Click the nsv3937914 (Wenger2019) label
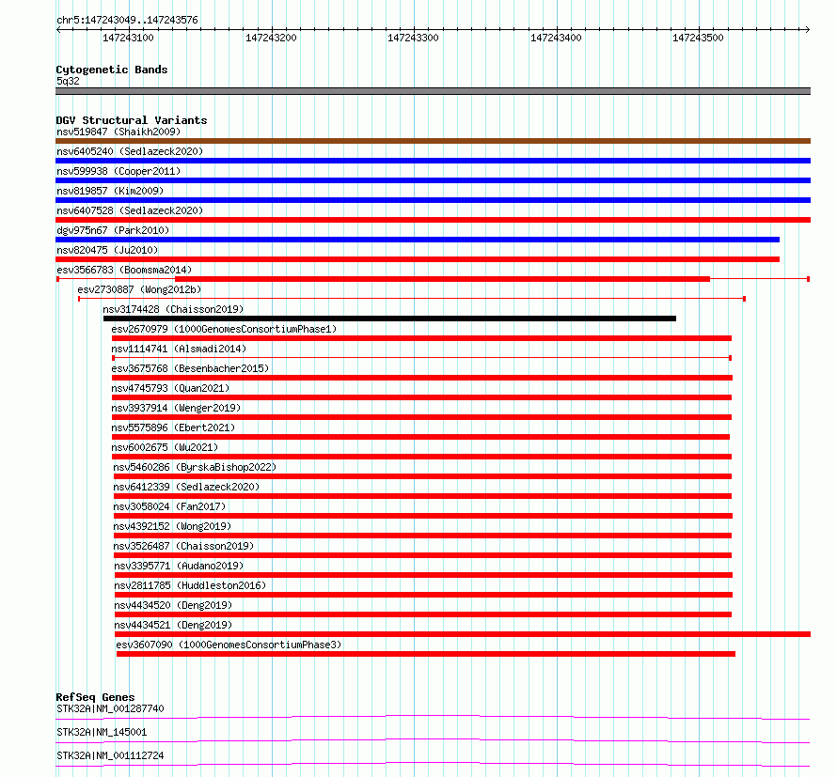837x777 pixels. coord(176,408)
